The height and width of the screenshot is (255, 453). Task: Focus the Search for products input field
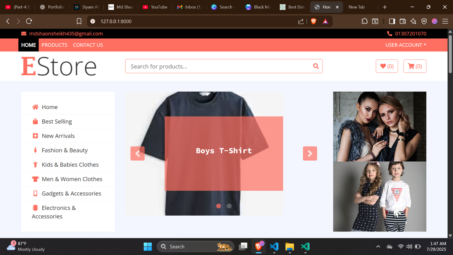pyautogui.click(x=218, y=66)
